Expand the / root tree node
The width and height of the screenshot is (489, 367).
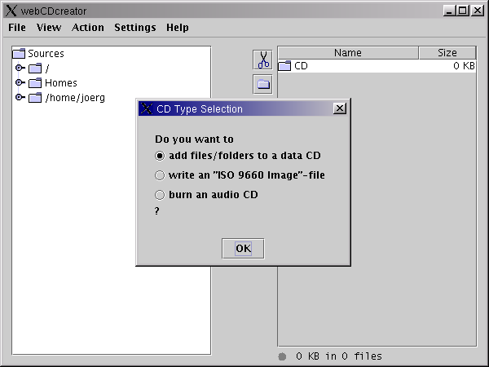20,68
